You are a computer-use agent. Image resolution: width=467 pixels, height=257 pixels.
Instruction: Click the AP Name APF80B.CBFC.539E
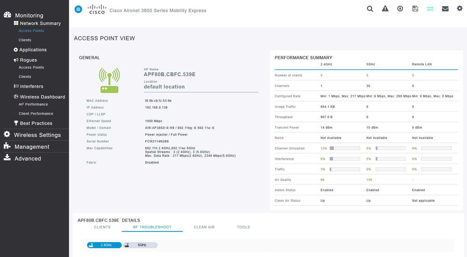[x=170, y=75]
